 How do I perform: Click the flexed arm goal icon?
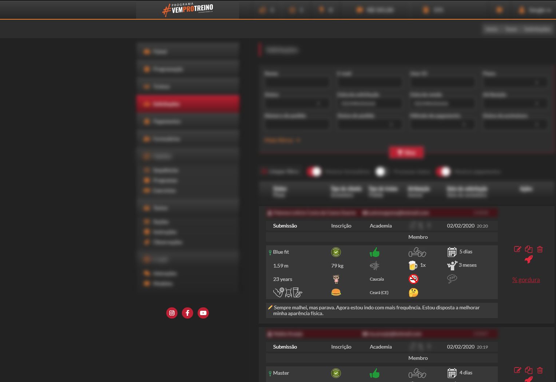pyautogui.click(x=278, y=293)
